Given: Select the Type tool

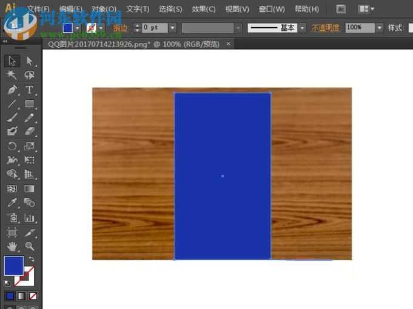Looking at the screenshot, I should (x=29, y=89).
